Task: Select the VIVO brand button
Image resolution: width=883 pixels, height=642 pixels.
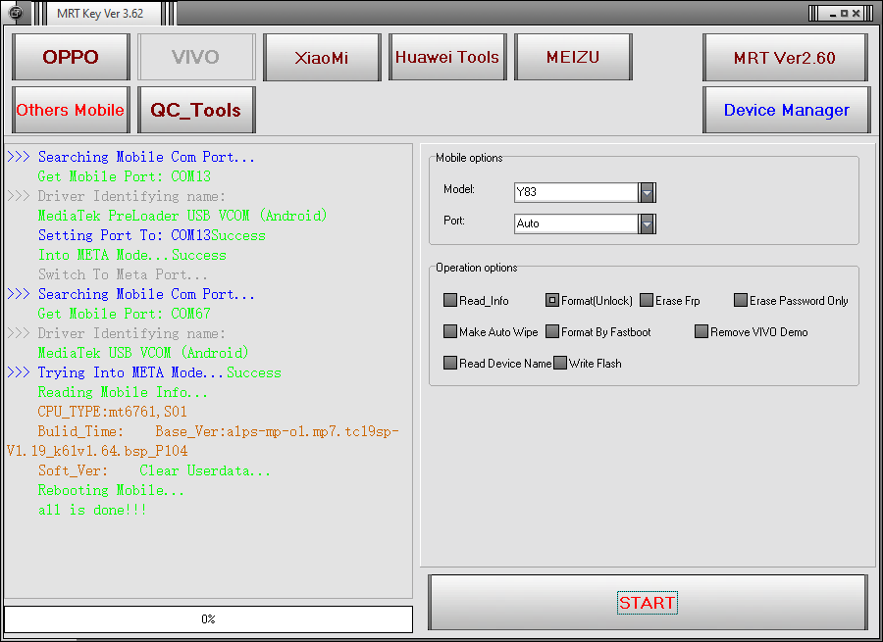Action: (x=196, y=57)
